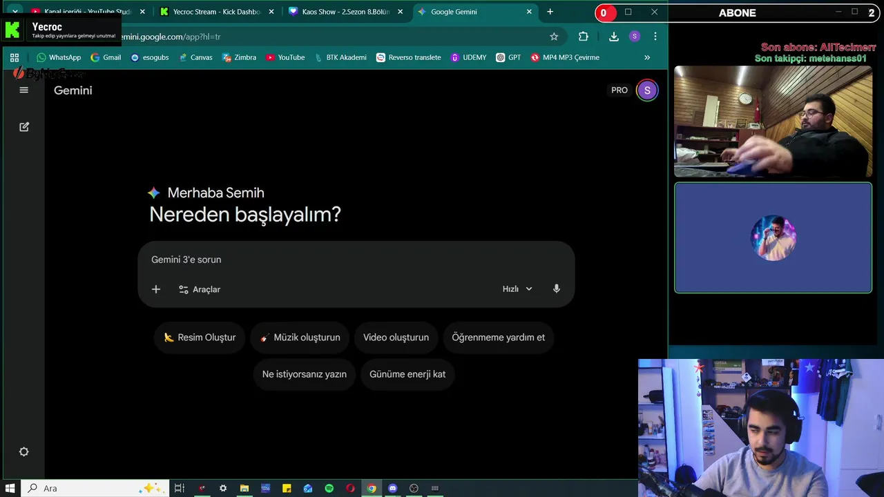Open Task View on the taskbar

(180, 488)
